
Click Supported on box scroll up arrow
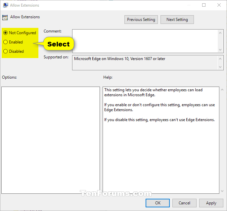(x=220, y=59)
